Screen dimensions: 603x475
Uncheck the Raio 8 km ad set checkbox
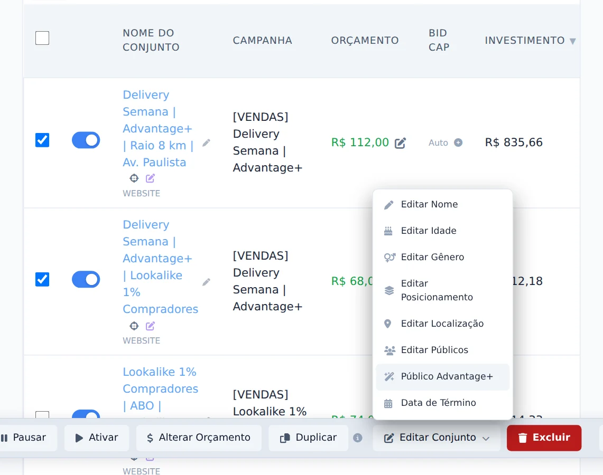[x=42, y=140]
